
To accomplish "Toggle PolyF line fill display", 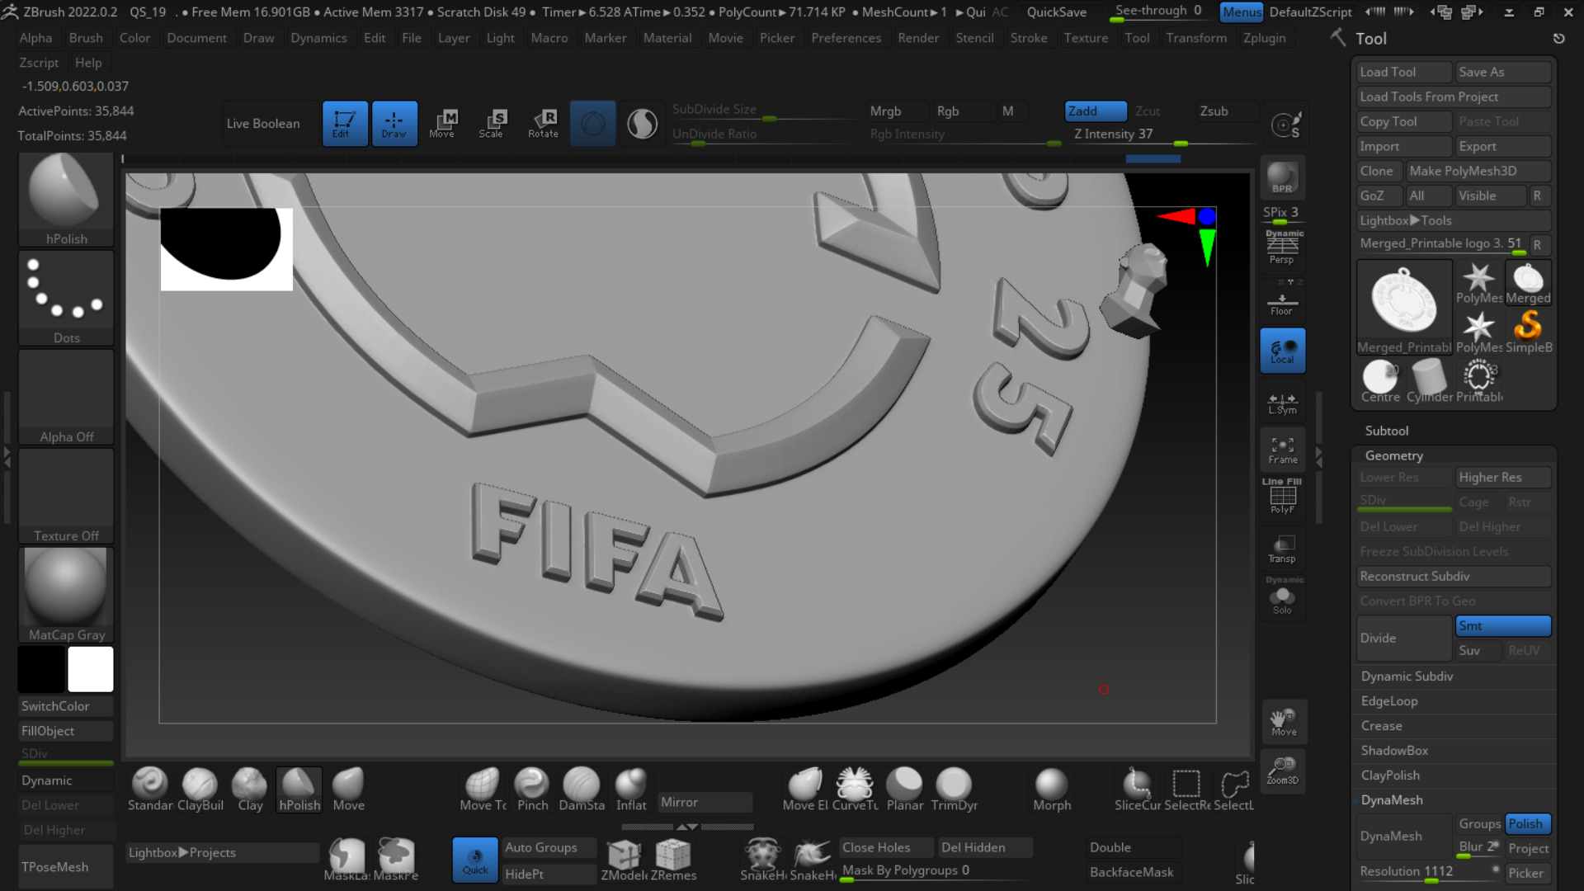I will click(1282, 496).
